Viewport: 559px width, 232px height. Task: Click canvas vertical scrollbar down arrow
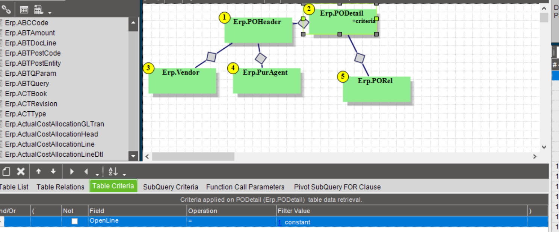(544, 148)
